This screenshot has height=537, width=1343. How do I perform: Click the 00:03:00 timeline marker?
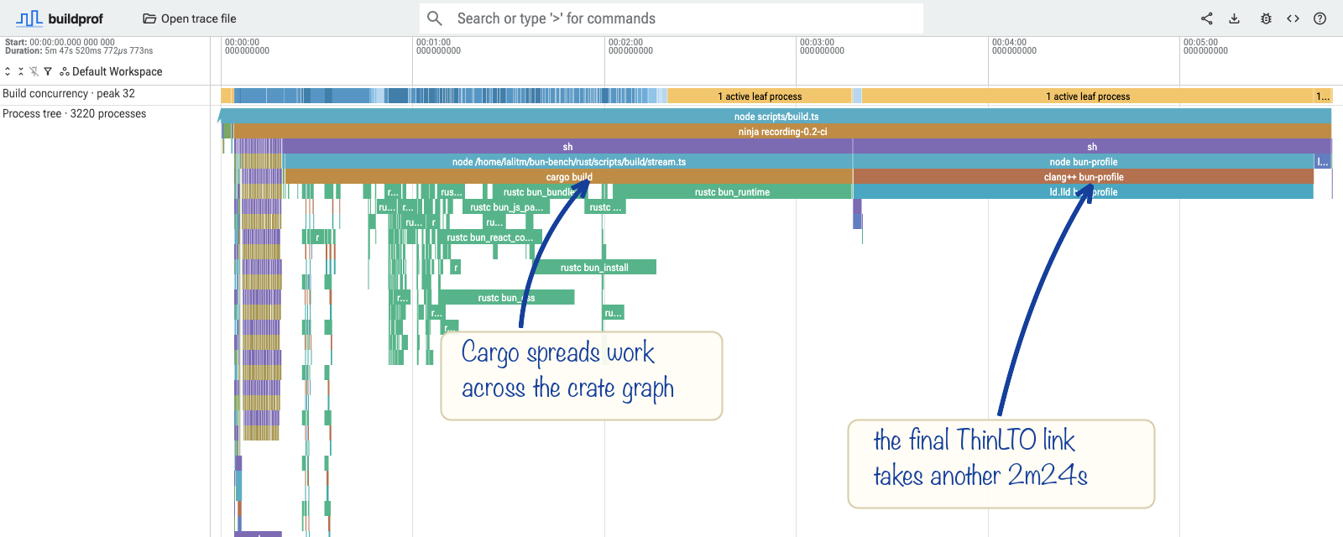[x=822, y=46]
